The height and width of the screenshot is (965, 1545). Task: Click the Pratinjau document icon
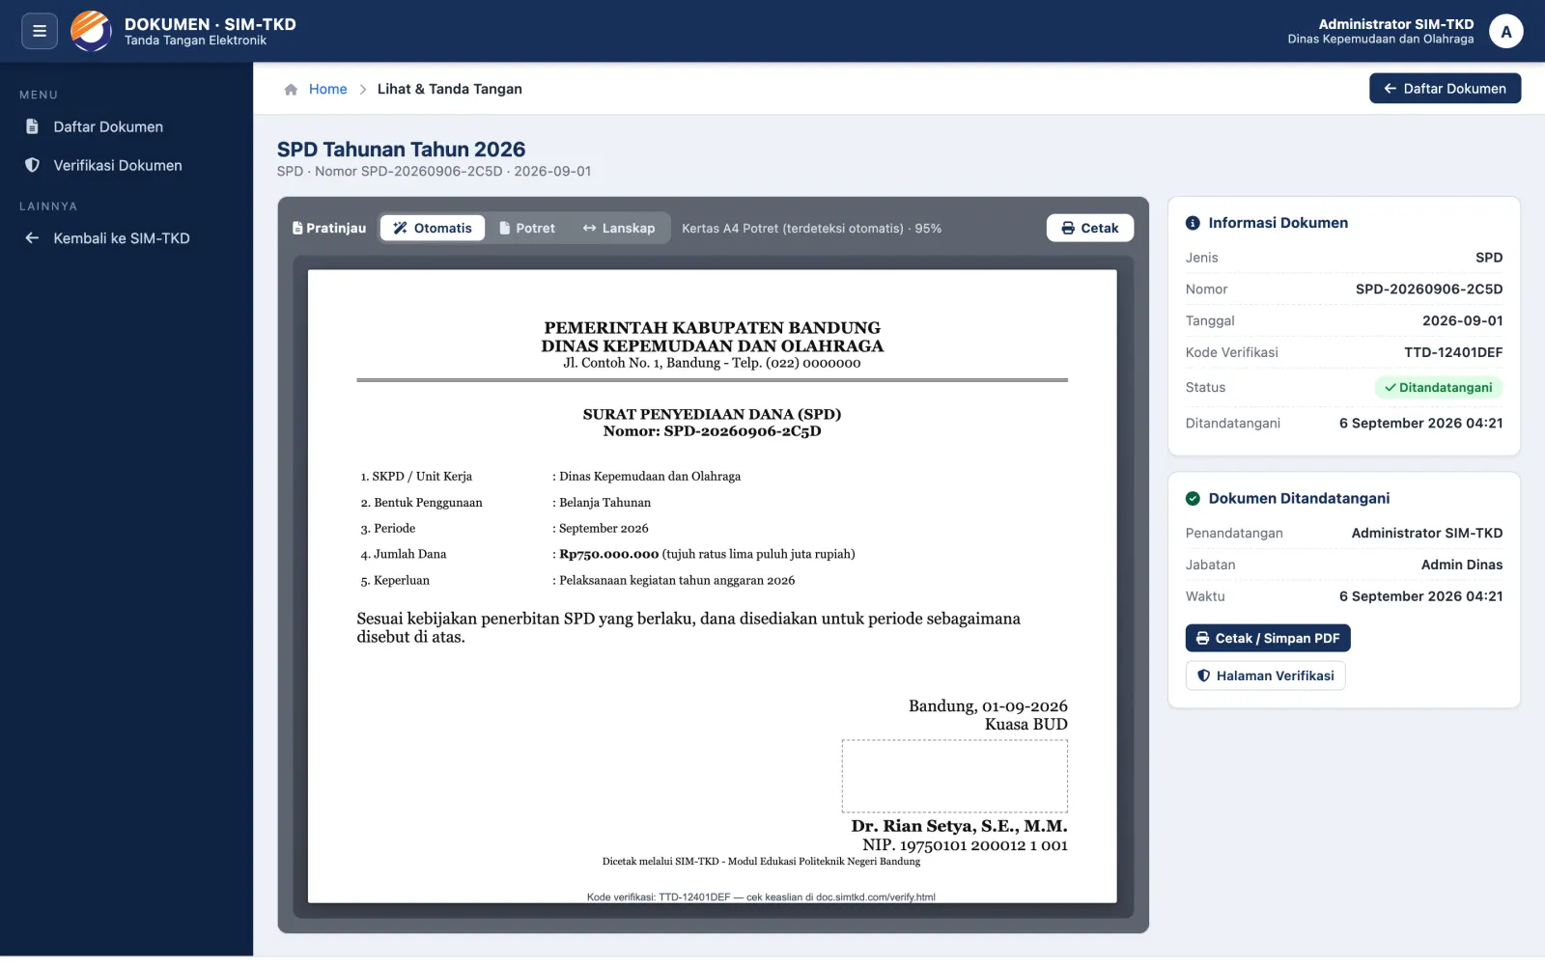(297, 229)
